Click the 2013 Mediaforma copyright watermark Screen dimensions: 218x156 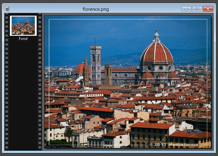(x=173, y=144)
